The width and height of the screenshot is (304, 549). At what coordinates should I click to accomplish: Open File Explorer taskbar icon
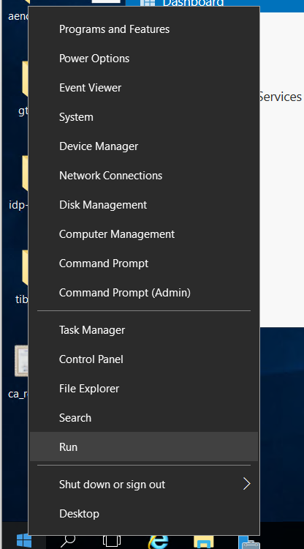(203, 542)
